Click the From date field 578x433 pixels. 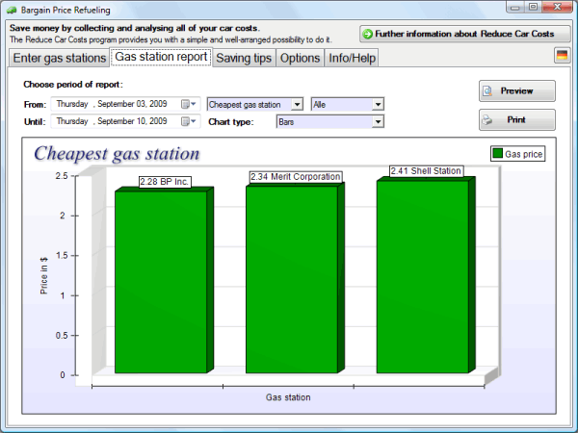pos(116,104)
